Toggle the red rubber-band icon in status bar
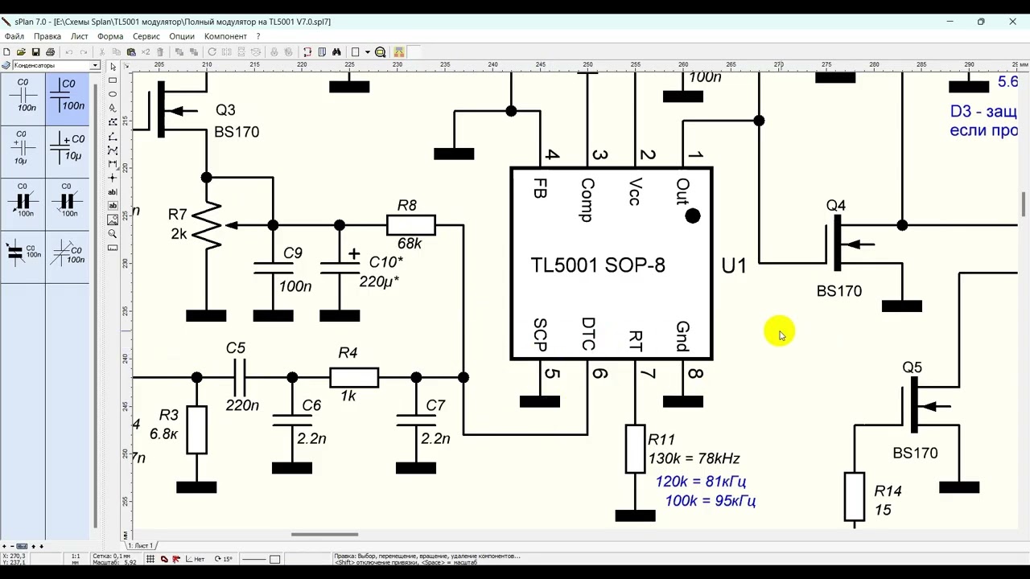The width and height of the screenshot is (1030, 579). click(176, 559)
